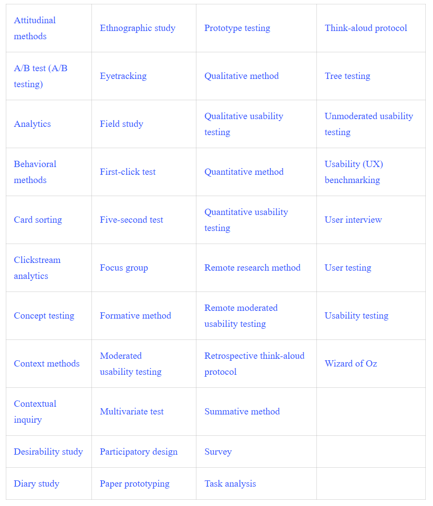Open the Field study link
The image size is (433, 506).
pos(121,124)
